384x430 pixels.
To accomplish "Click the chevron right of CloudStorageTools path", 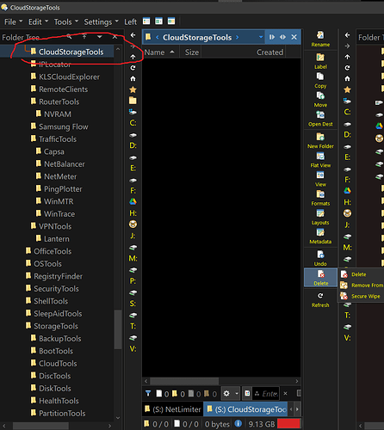I will click(x=238, y=37).
